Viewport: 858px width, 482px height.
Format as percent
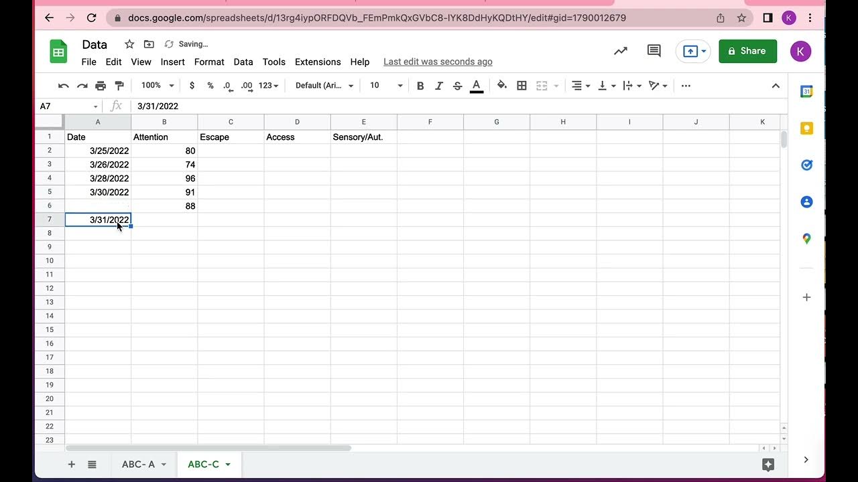pyautogui.click(x=210, y=86)
